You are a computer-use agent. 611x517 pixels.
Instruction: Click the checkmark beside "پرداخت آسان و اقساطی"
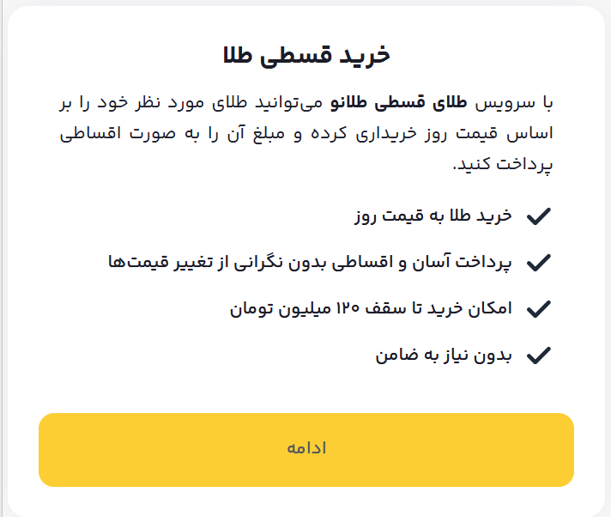(x=538, y=262)
